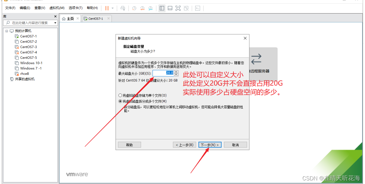Click the VM icon beside Windows 10-1
Viewport: 365px width, 184px height.
pyautogui.click(x=17, y=63)
